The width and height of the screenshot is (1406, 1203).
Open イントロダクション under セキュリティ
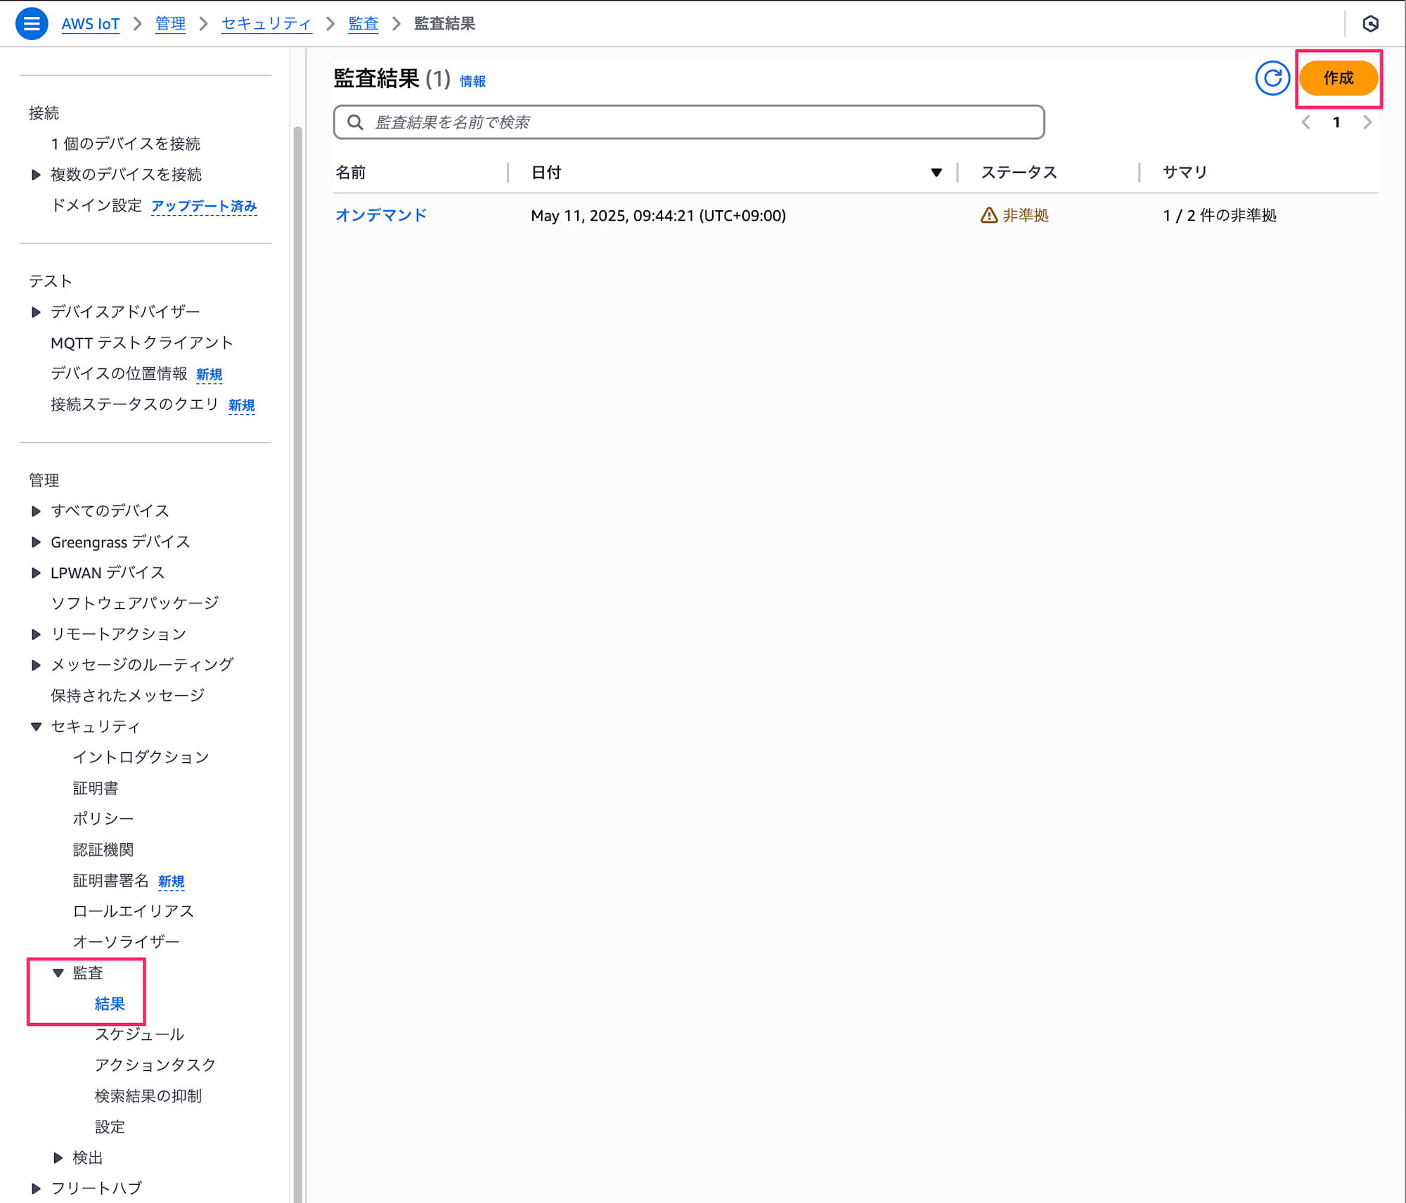tap(141, 757)
